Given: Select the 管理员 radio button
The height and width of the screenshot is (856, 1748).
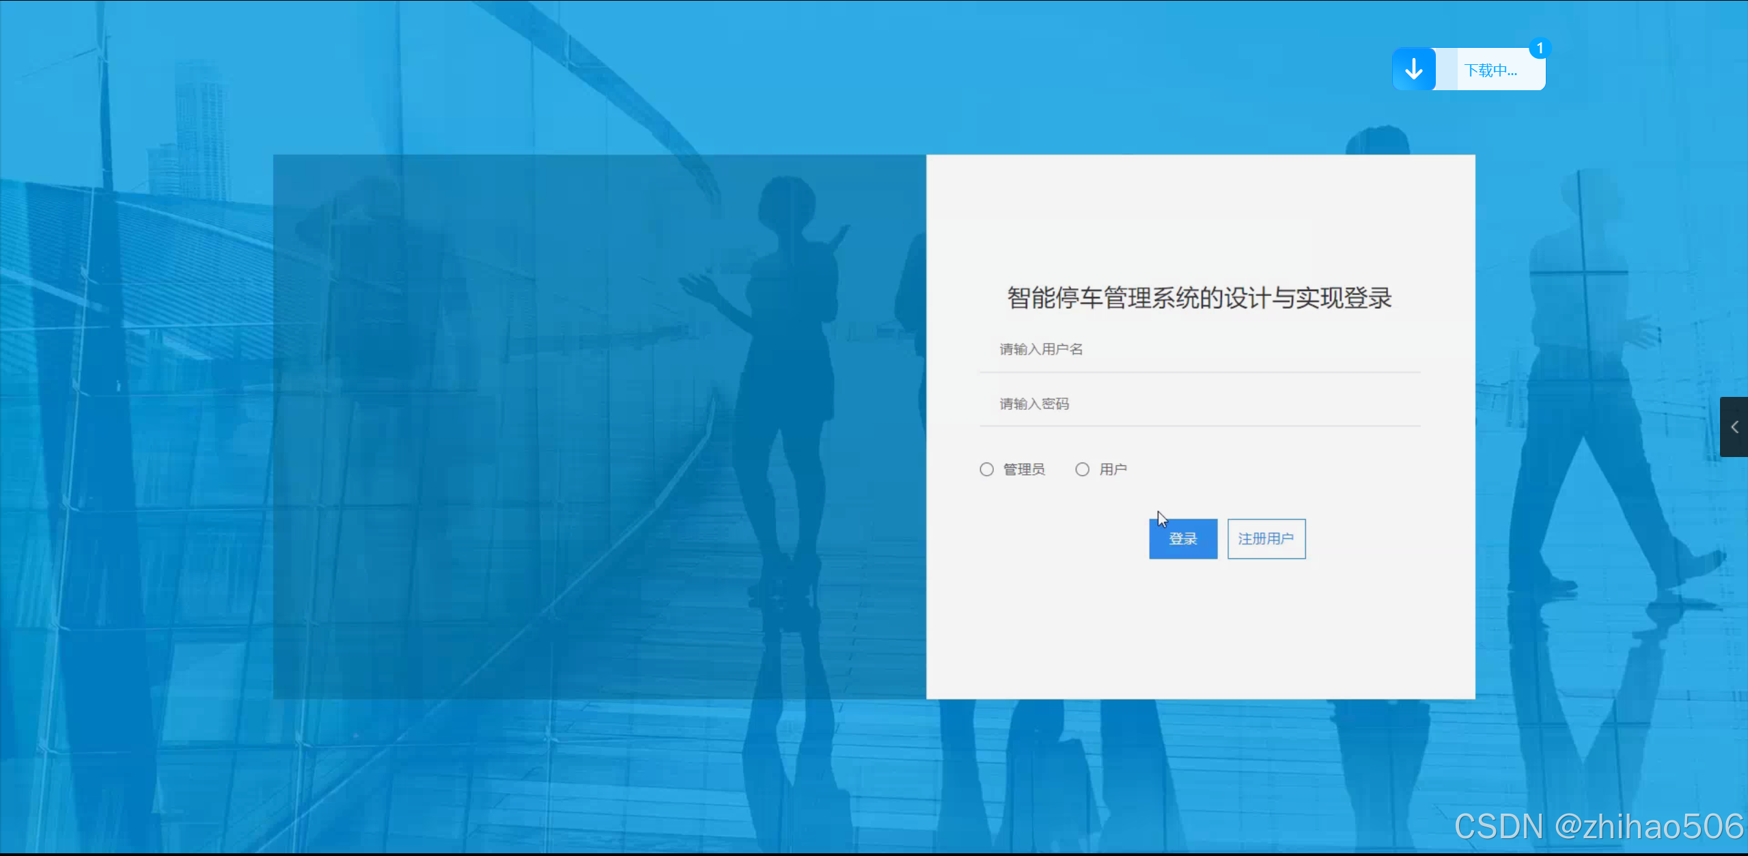Looking at the screenshot, I should tap(986, 469).
